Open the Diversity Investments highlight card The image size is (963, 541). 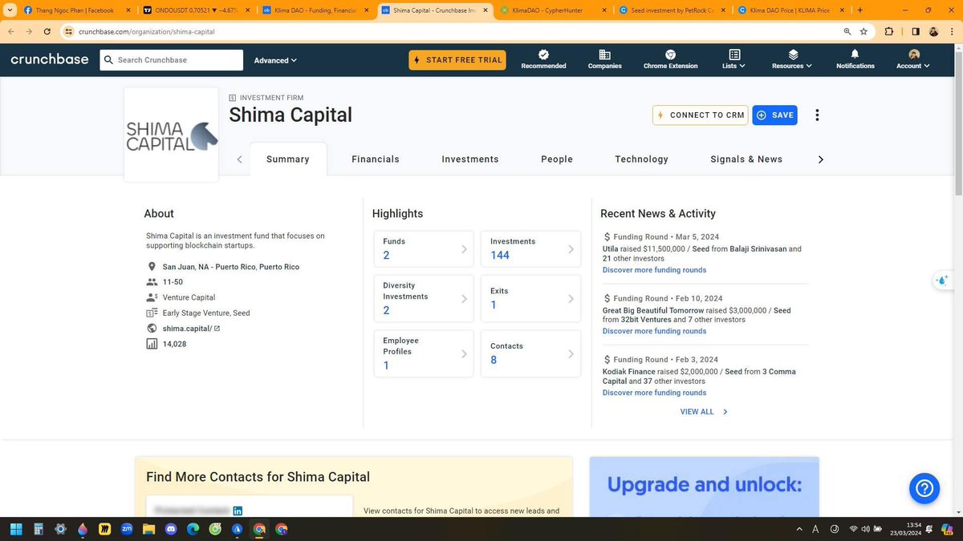click(x=424, y=298)
